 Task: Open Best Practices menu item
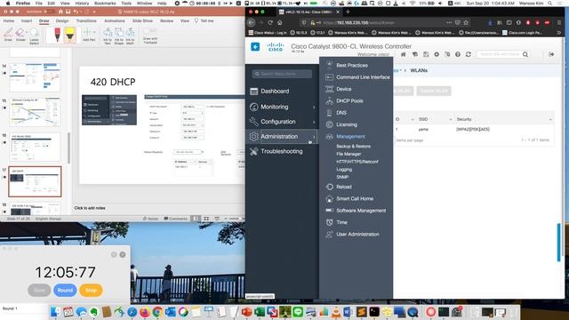pos(352,65)
